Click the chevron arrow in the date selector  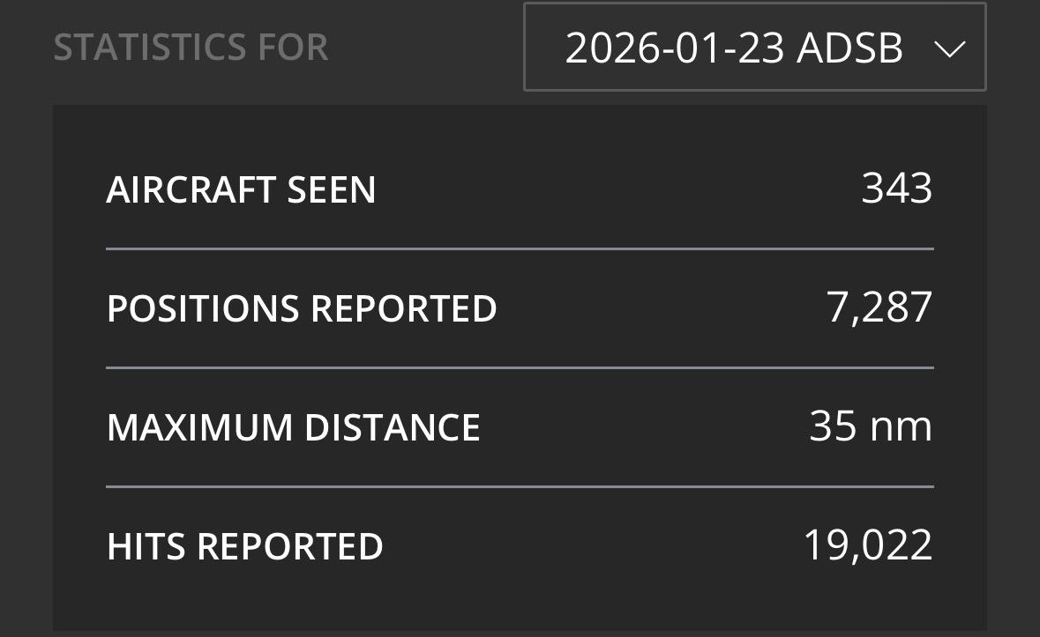click(x=949, y=49)
